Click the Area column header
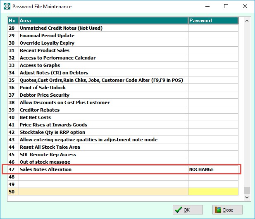 tap(103, 21)
